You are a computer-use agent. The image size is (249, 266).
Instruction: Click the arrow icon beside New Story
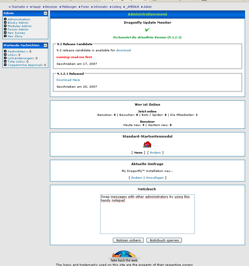click(x=5, y=36)
